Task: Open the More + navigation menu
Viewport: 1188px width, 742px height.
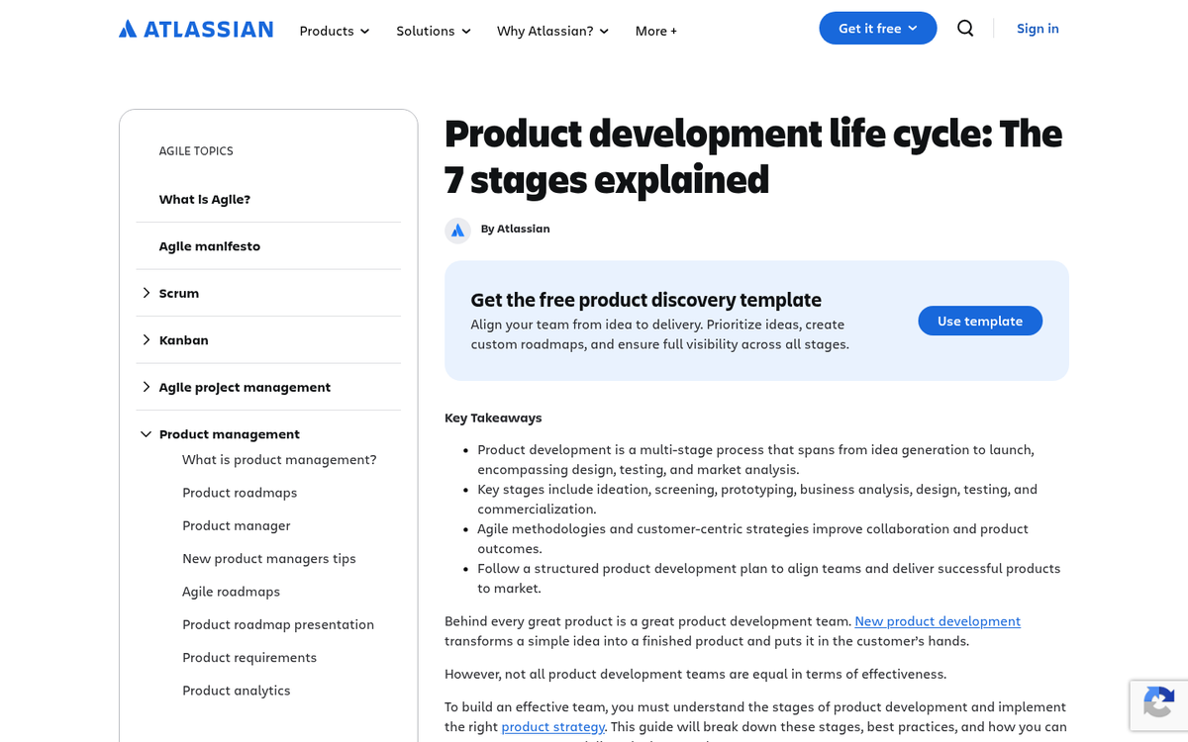Action: [x=655, y=31]
